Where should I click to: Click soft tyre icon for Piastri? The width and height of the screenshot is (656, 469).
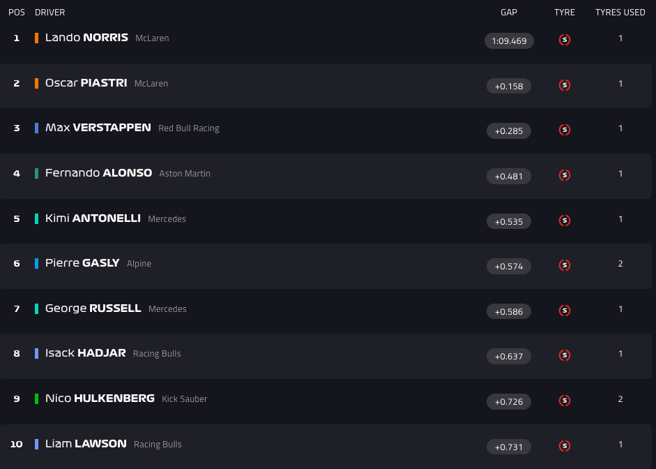coord(565,85)
